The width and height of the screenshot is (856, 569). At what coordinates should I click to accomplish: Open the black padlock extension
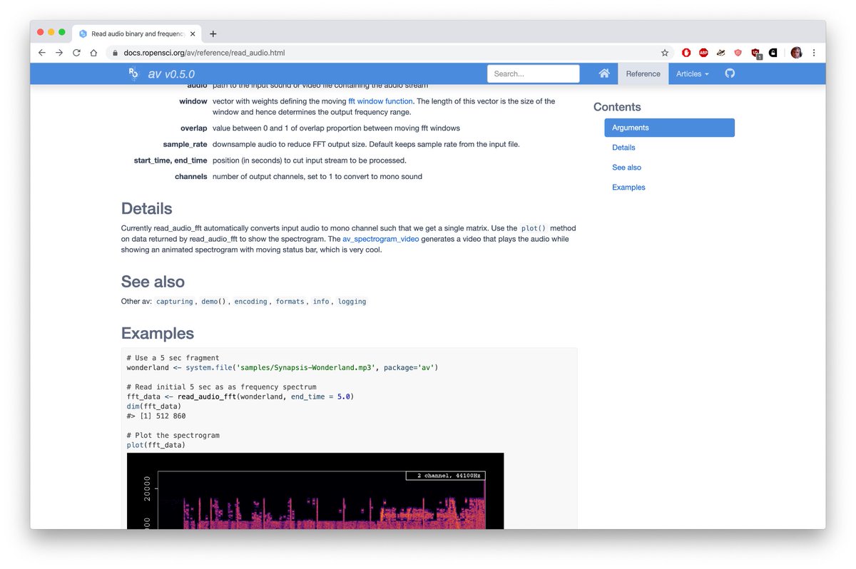click(x=773, y=53)
